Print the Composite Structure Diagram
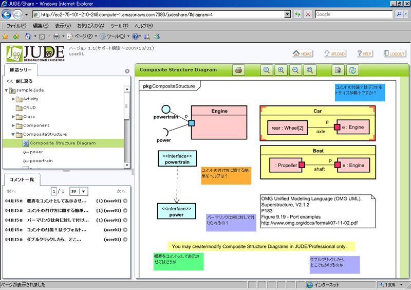This screenshot has width=411, height=290. pos(238,70)
